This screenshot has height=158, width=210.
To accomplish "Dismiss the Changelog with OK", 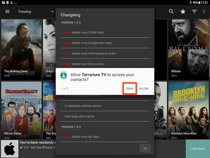I will point(145,149).
